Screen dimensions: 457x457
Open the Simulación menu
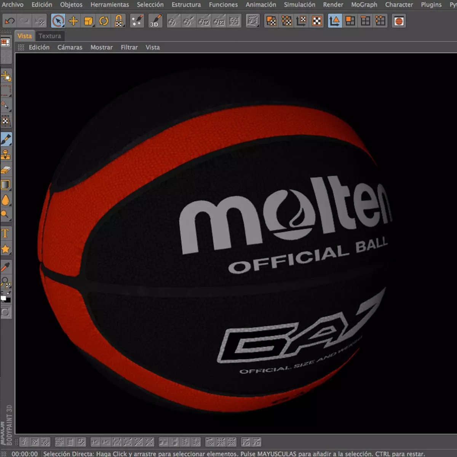coord(300,5)
